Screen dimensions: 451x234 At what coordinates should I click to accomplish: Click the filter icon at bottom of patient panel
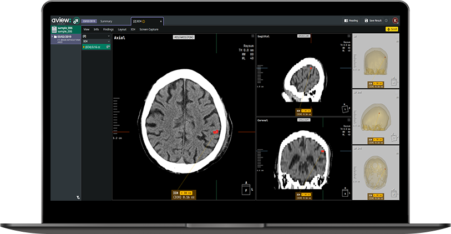78,196
